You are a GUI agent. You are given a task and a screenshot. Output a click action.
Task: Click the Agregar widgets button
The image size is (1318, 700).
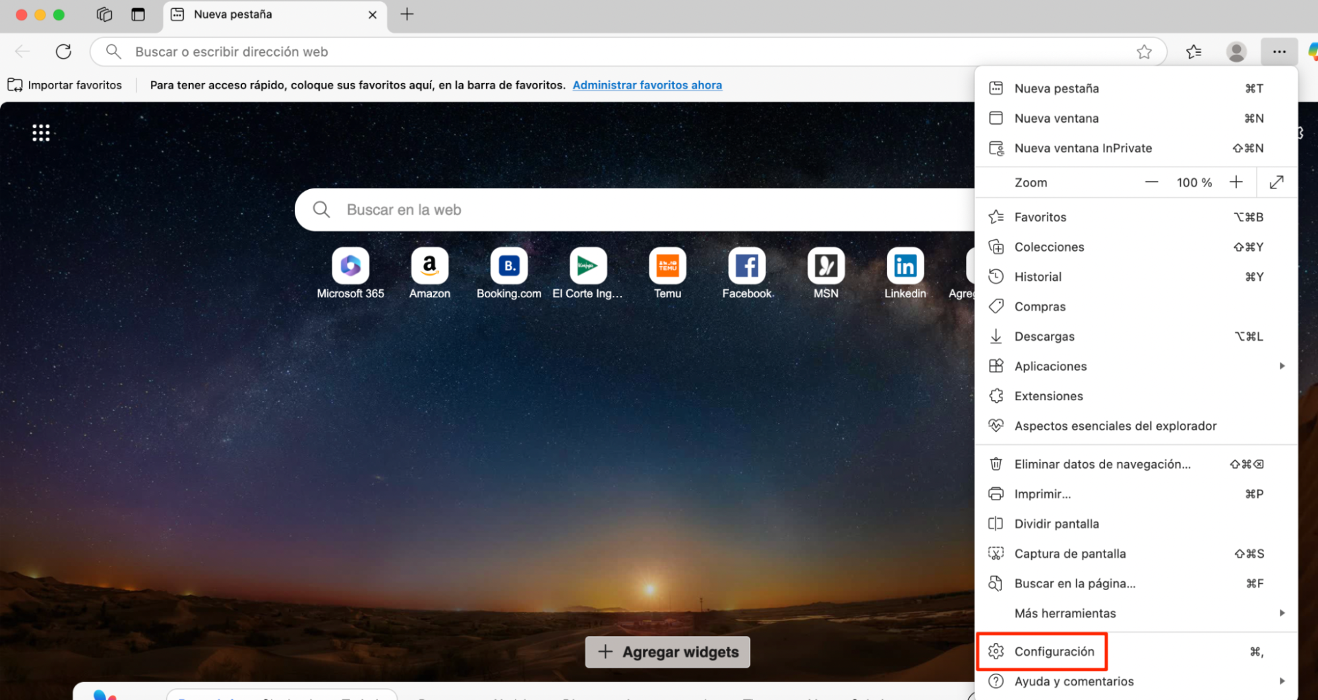pyautogui.click(x=667, y=652)
